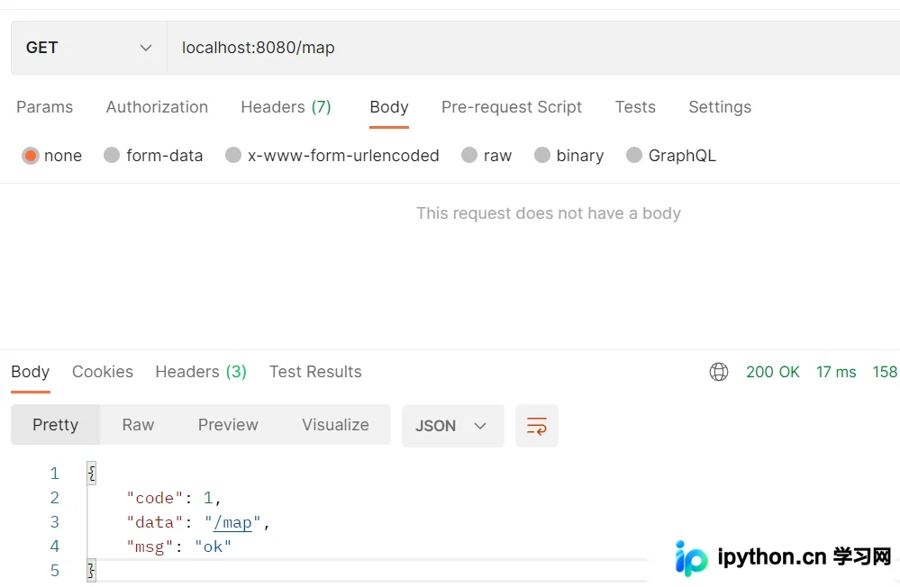The image size is (900, 587).
Task: Click the "ok" value in response
Action: pos(213,546)
